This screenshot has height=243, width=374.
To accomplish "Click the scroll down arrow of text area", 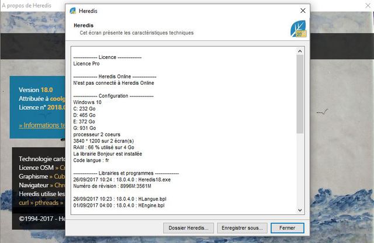I will 300,210.
